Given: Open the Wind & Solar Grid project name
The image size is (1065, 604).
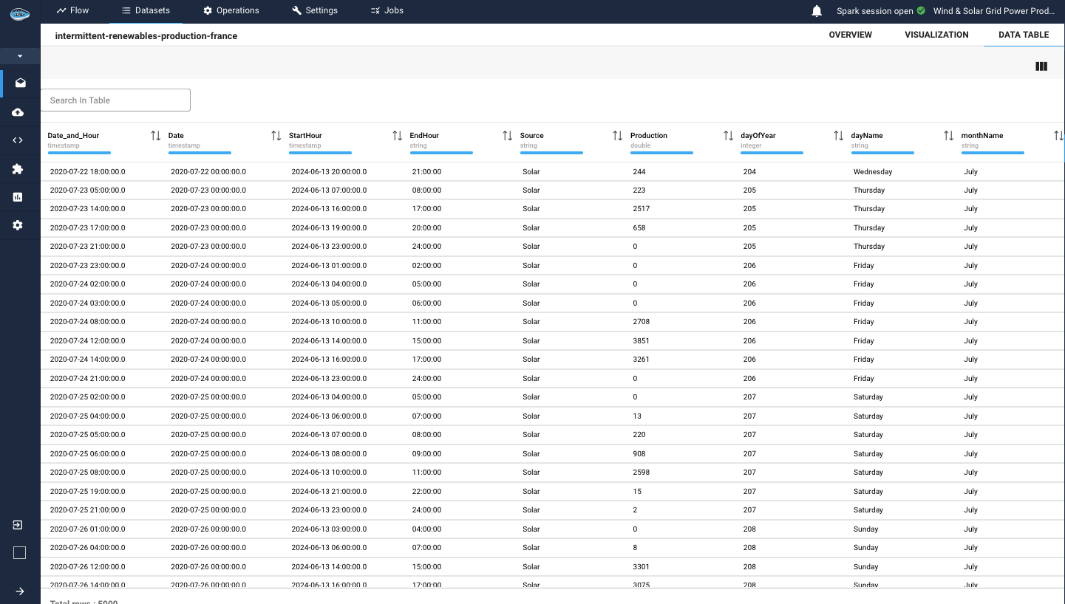Looking at the screenshot, I should coord(994,11).
